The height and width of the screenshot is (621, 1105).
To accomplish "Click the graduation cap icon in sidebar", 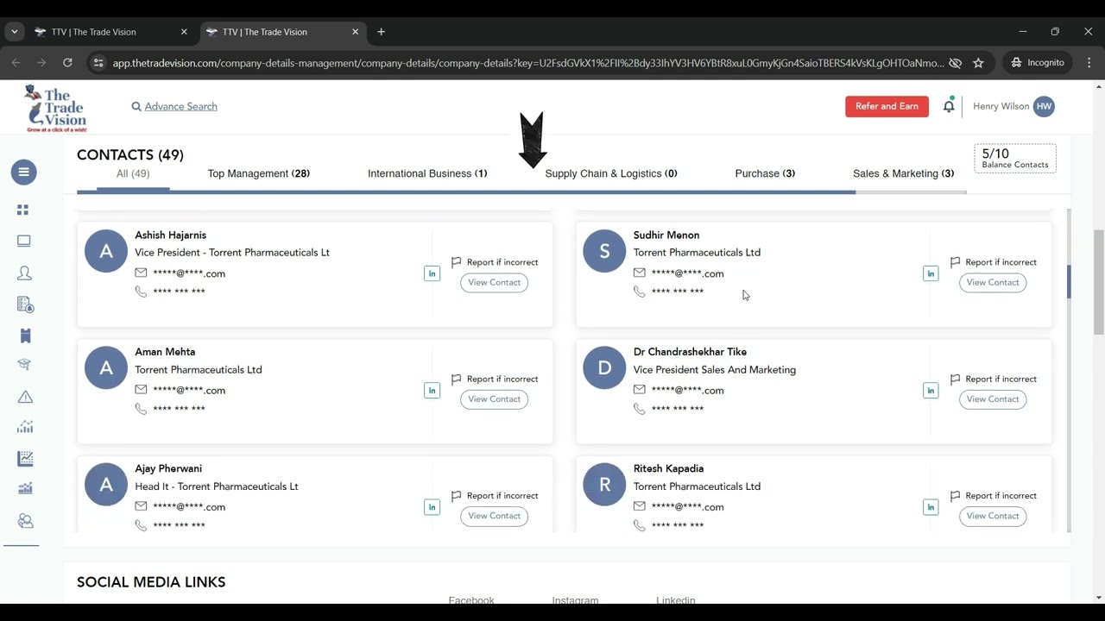I will (x=24, y=365).
